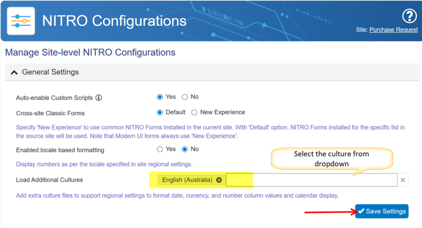Image resolution: width=422 pixels, height=228 pixels.
Task: Click the info icon beside Auto-enable Custom Scripts
Action: click(x=98, y=98)
